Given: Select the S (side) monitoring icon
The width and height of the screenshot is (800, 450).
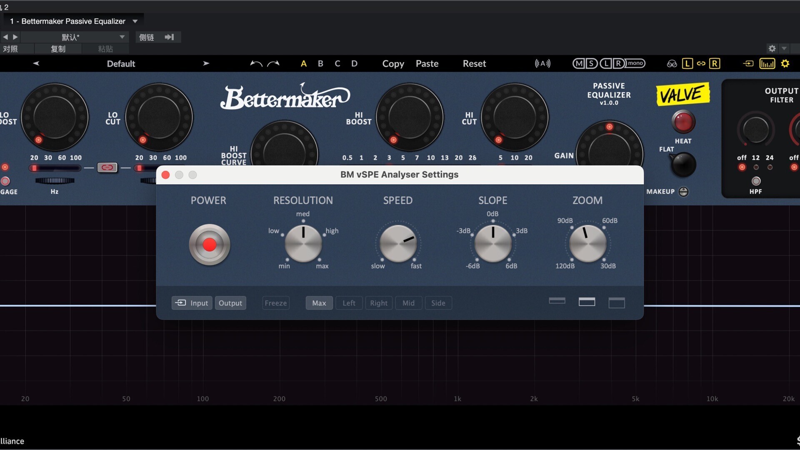Looking at the screenshot, I should click(x=591, y=63).
